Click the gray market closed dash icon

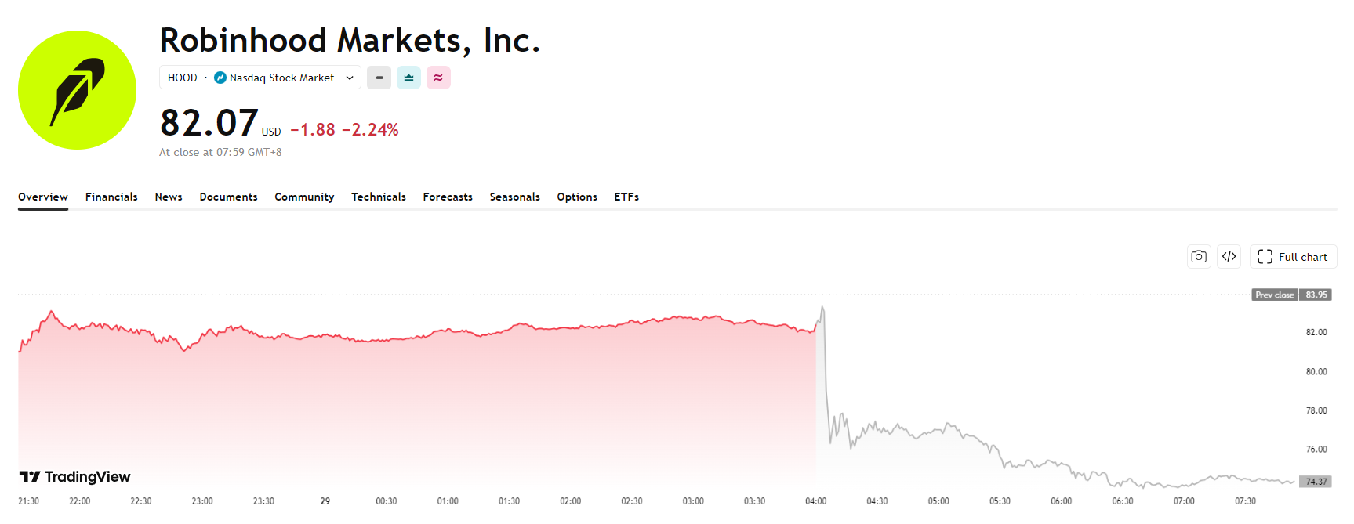(x=379, y=78)
